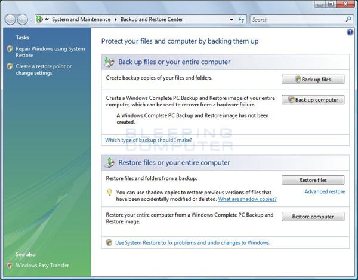This screenshot has height=280, width=358.
Task: Click shield icon beside Repair Windows task
Action: coord(10,49)
